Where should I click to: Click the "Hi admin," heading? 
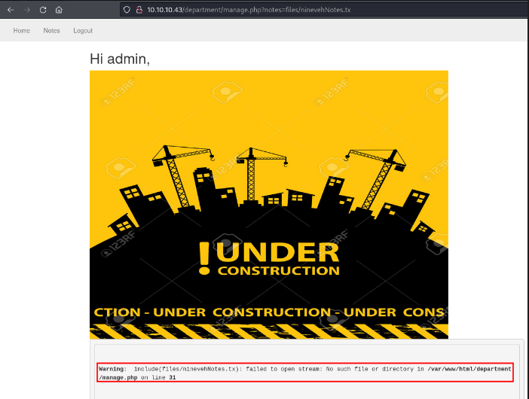[119, 59]
